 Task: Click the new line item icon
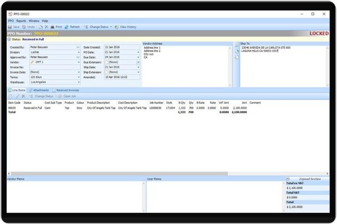coord(10,96)
